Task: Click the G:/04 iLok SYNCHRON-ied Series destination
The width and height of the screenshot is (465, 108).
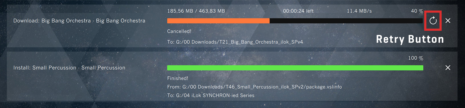Action: point(211,95)
